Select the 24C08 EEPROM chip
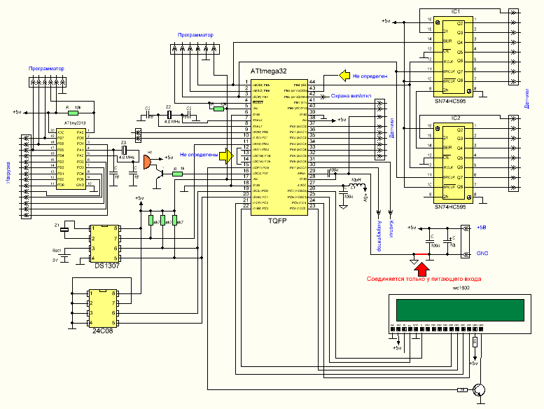544x409 pixels. tap(103, 308)
